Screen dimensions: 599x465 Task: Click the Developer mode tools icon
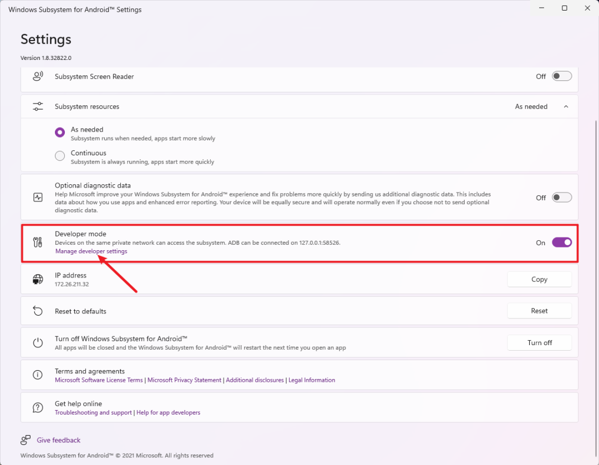coord(38,242)
